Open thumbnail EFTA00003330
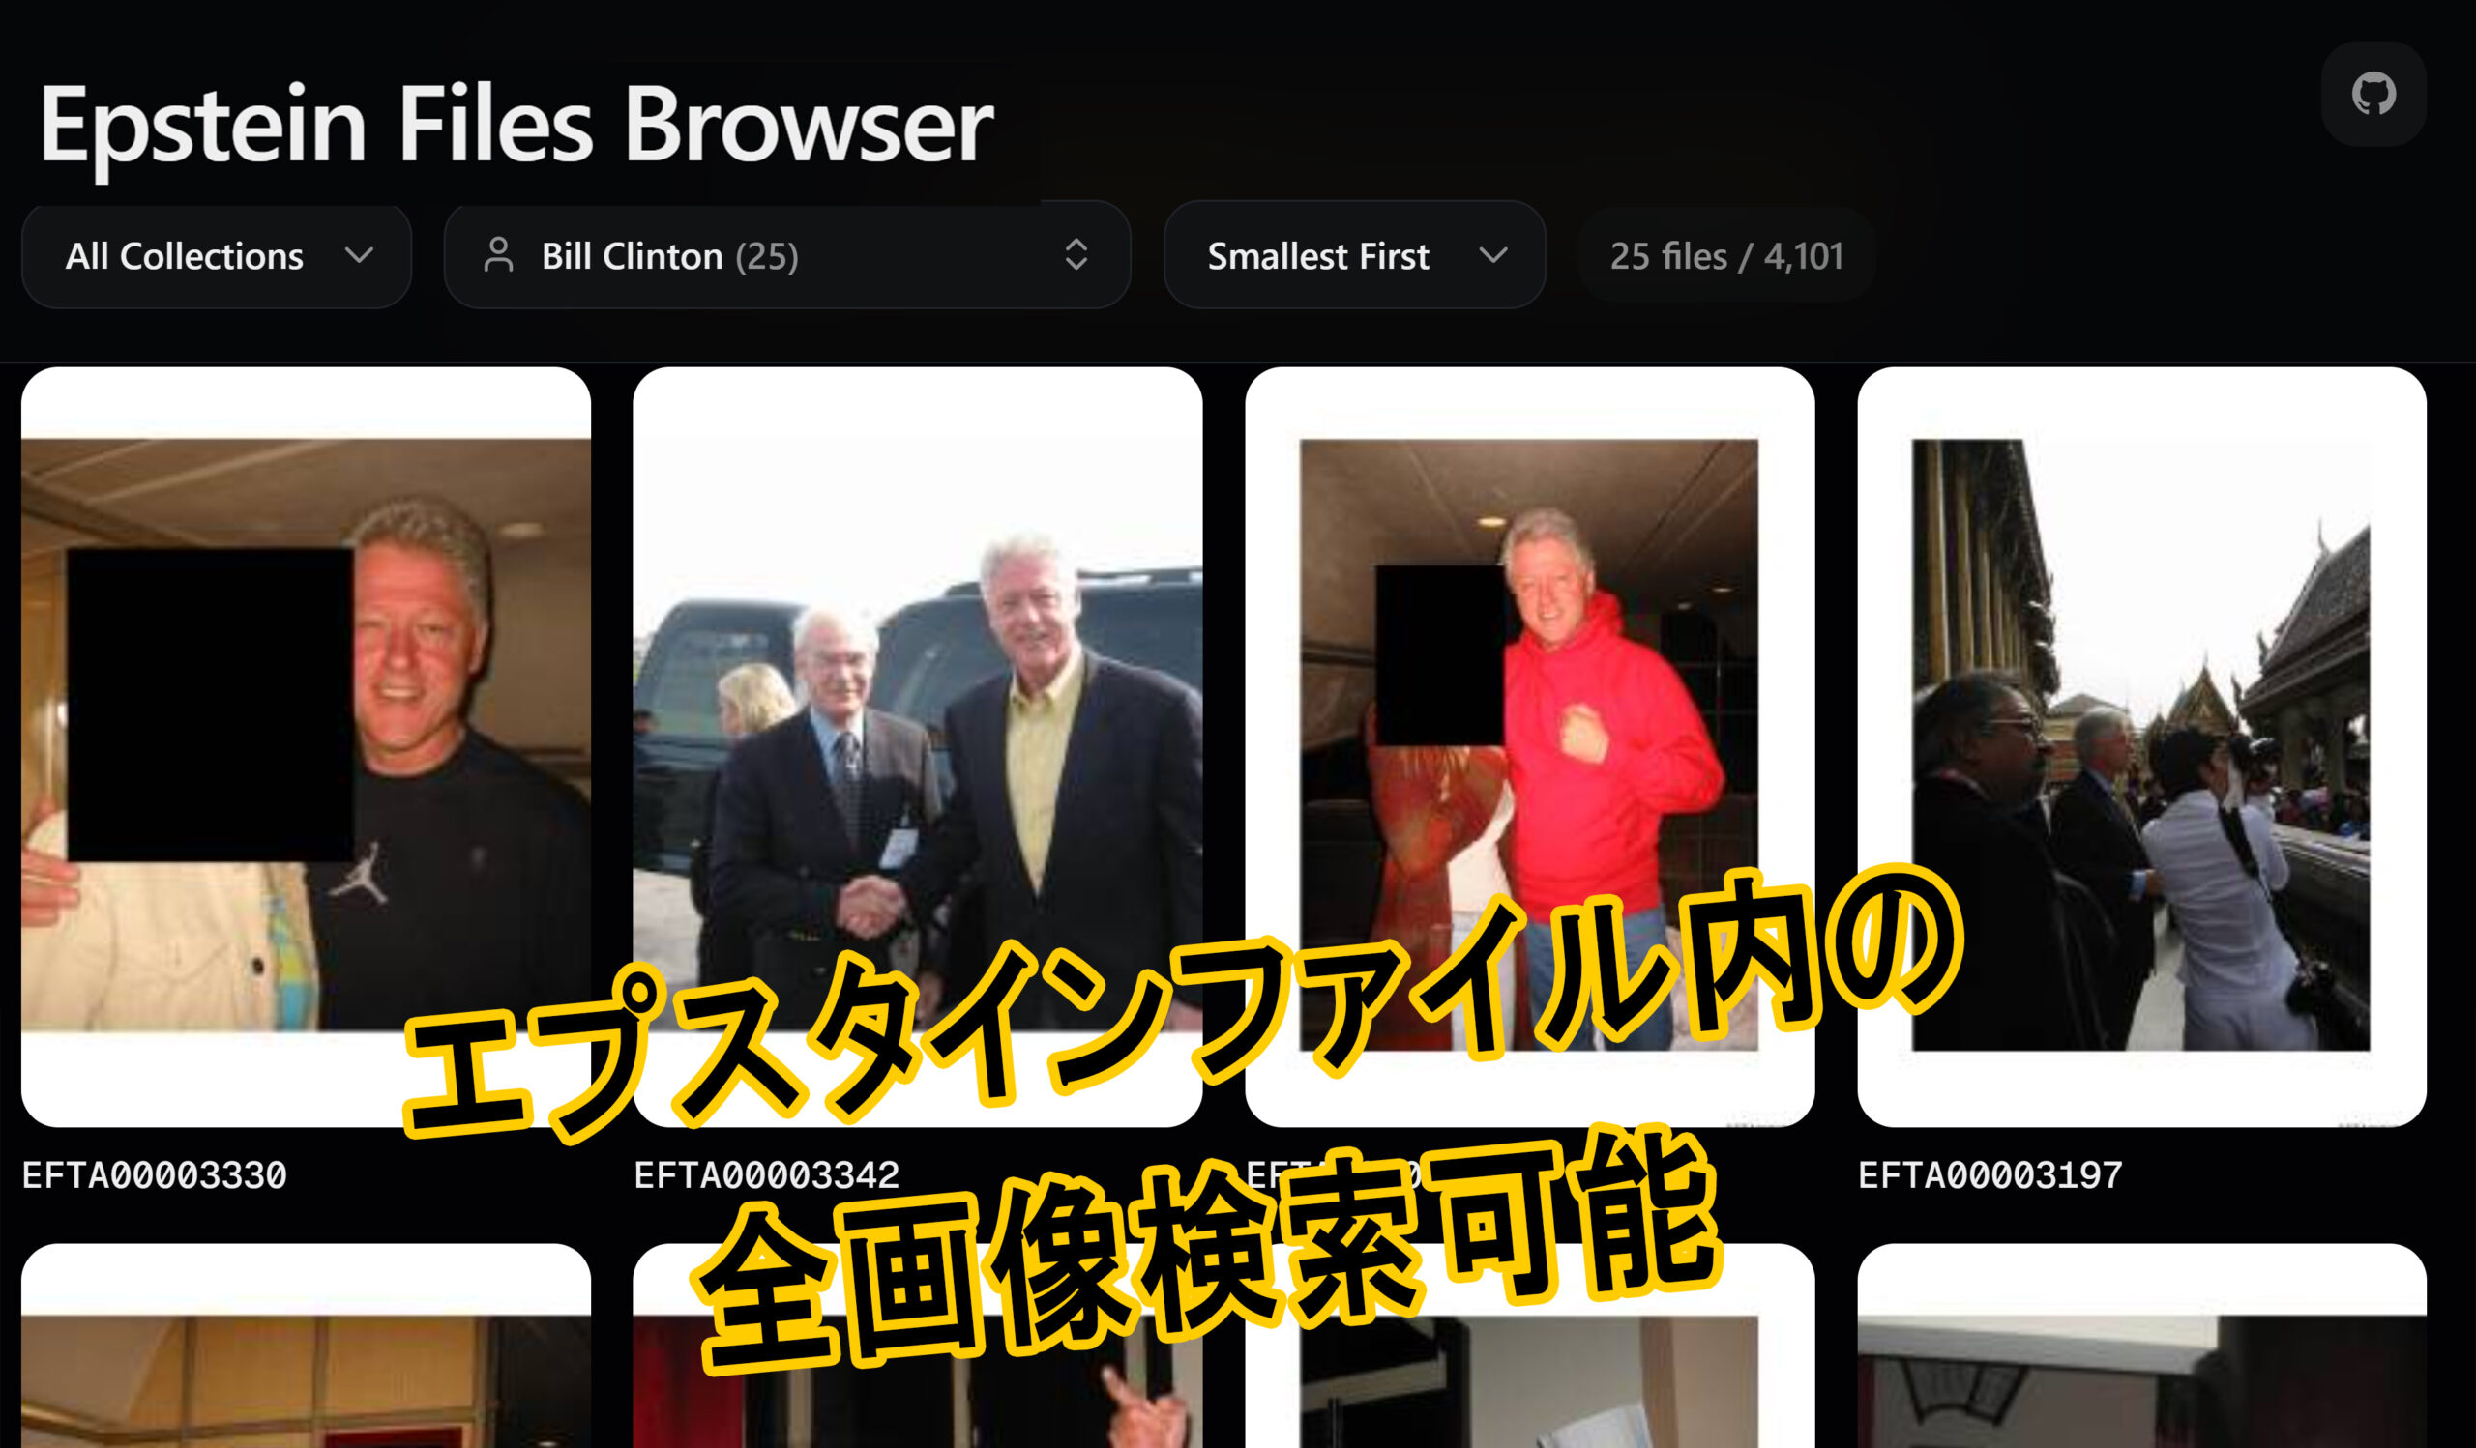The image size is (2476, 1448). (306, 687)
